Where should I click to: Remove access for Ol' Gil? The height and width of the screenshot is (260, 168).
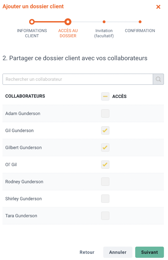pos(105,165)
